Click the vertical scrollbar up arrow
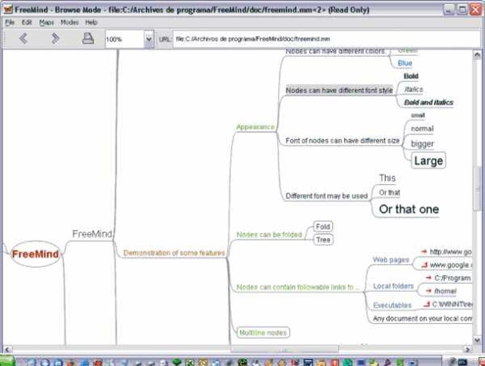 pos(477,55)
